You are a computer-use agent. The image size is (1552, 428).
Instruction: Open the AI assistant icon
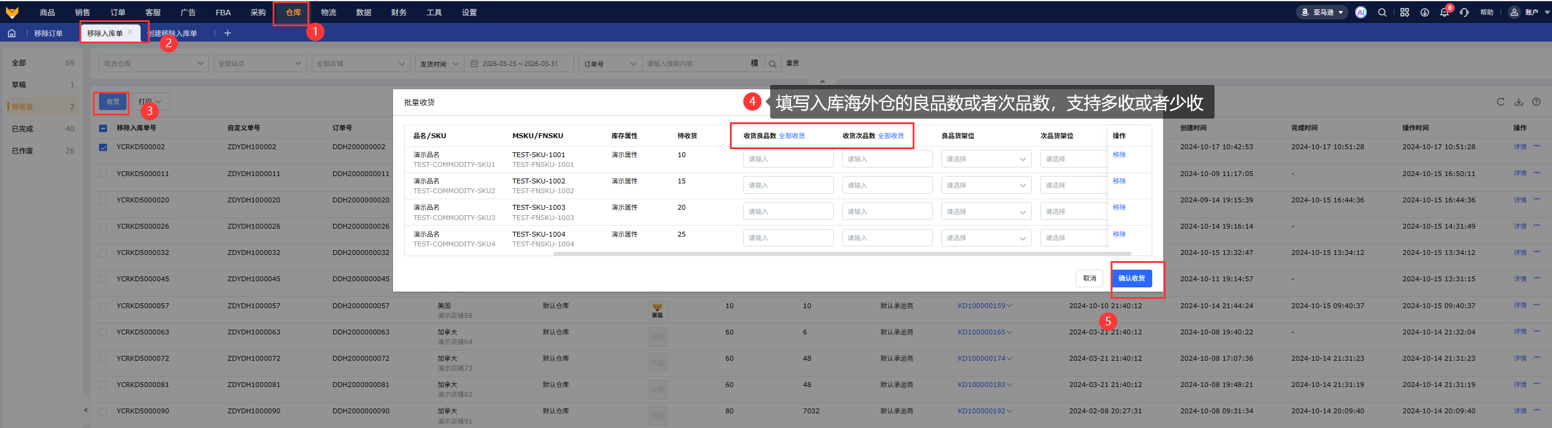pyautogui.click(x=1361, y=12)
